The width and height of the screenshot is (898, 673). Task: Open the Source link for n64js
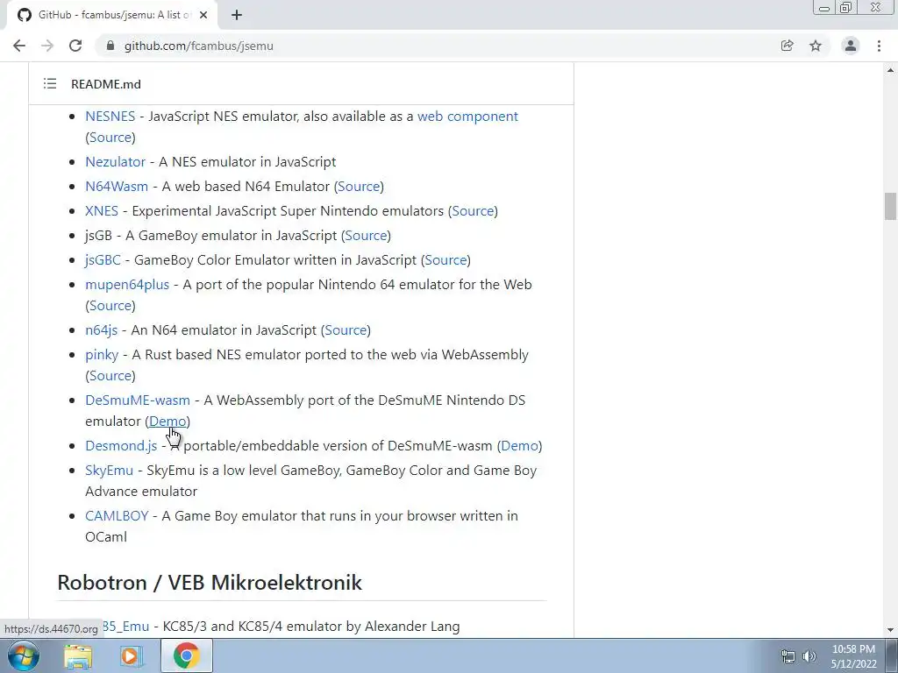[x=346, y=330]
